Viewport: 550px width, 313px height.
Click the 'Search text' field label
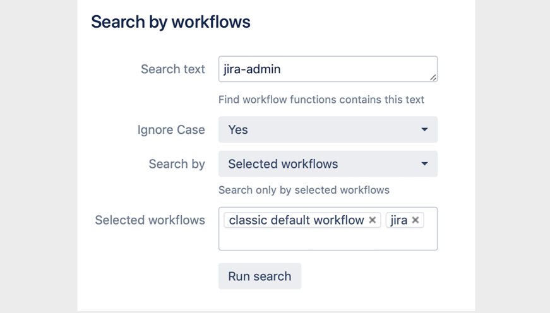[x=172, y=69]
